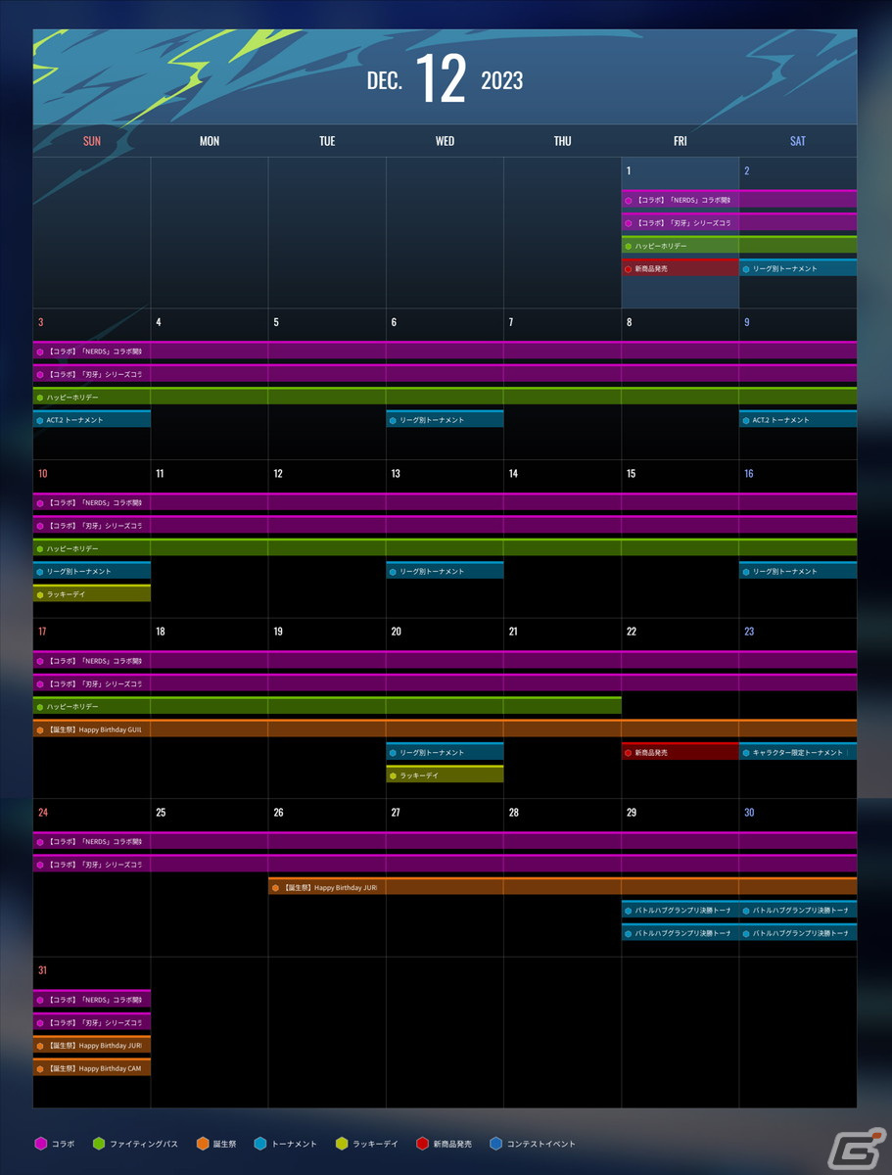Click the orange 誕生祭 hexagon in the legend
892x1175 pixels.
click(x=203, y=1144)
